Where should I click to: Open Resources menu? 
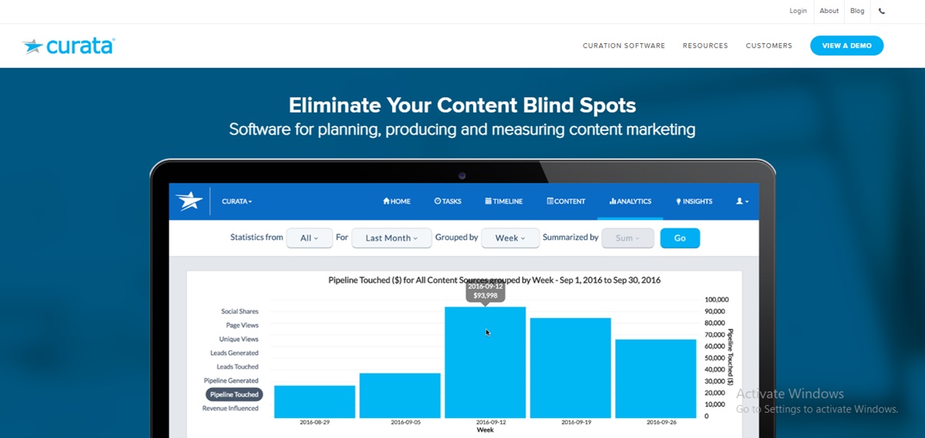(705, 46)
